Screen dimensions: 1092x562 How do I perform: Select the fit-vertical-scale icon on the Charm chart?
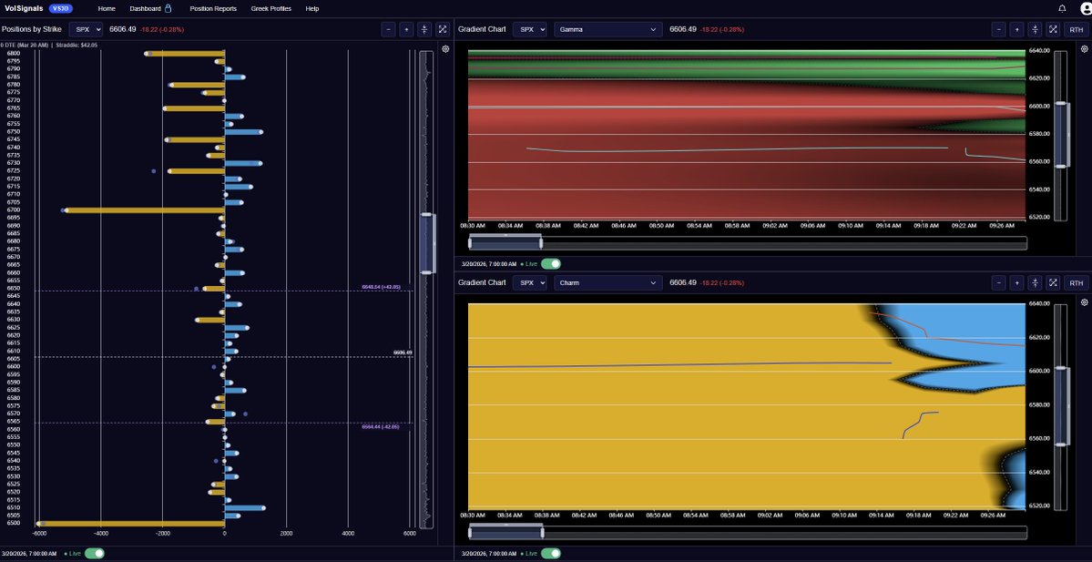(1035, 282)
